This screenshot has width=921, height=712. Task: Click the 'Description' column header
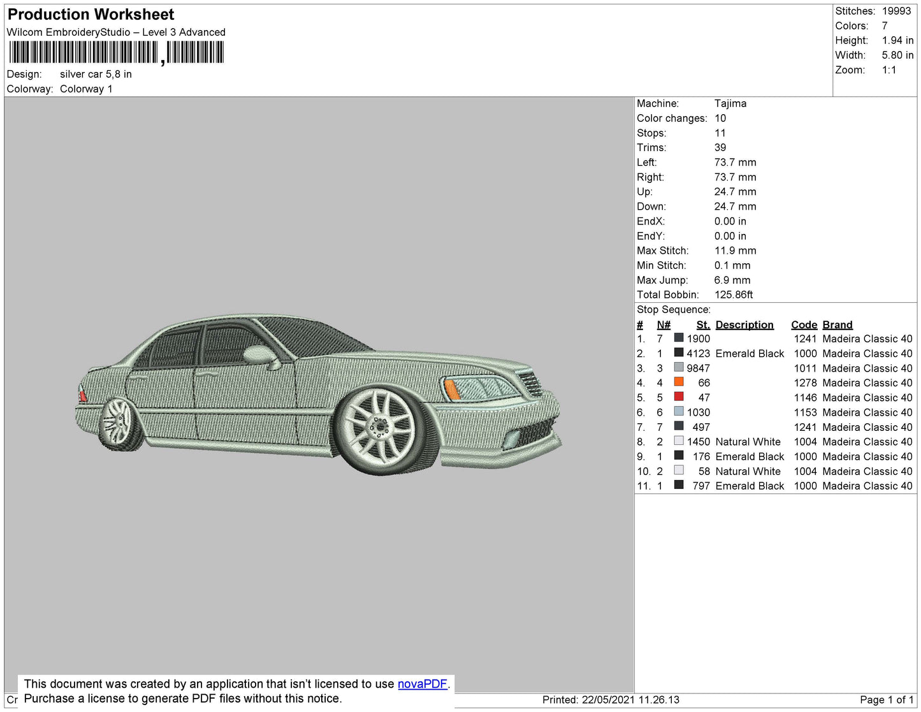(744, 324)
